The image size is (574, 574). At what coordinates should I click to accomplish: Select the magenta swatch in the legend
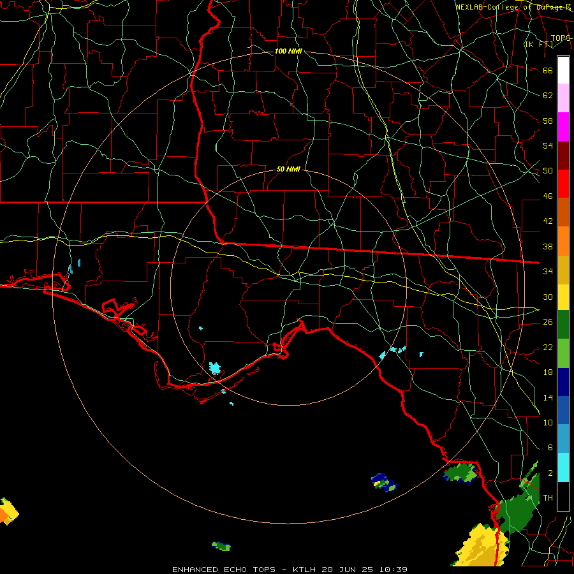coord(563,127)
